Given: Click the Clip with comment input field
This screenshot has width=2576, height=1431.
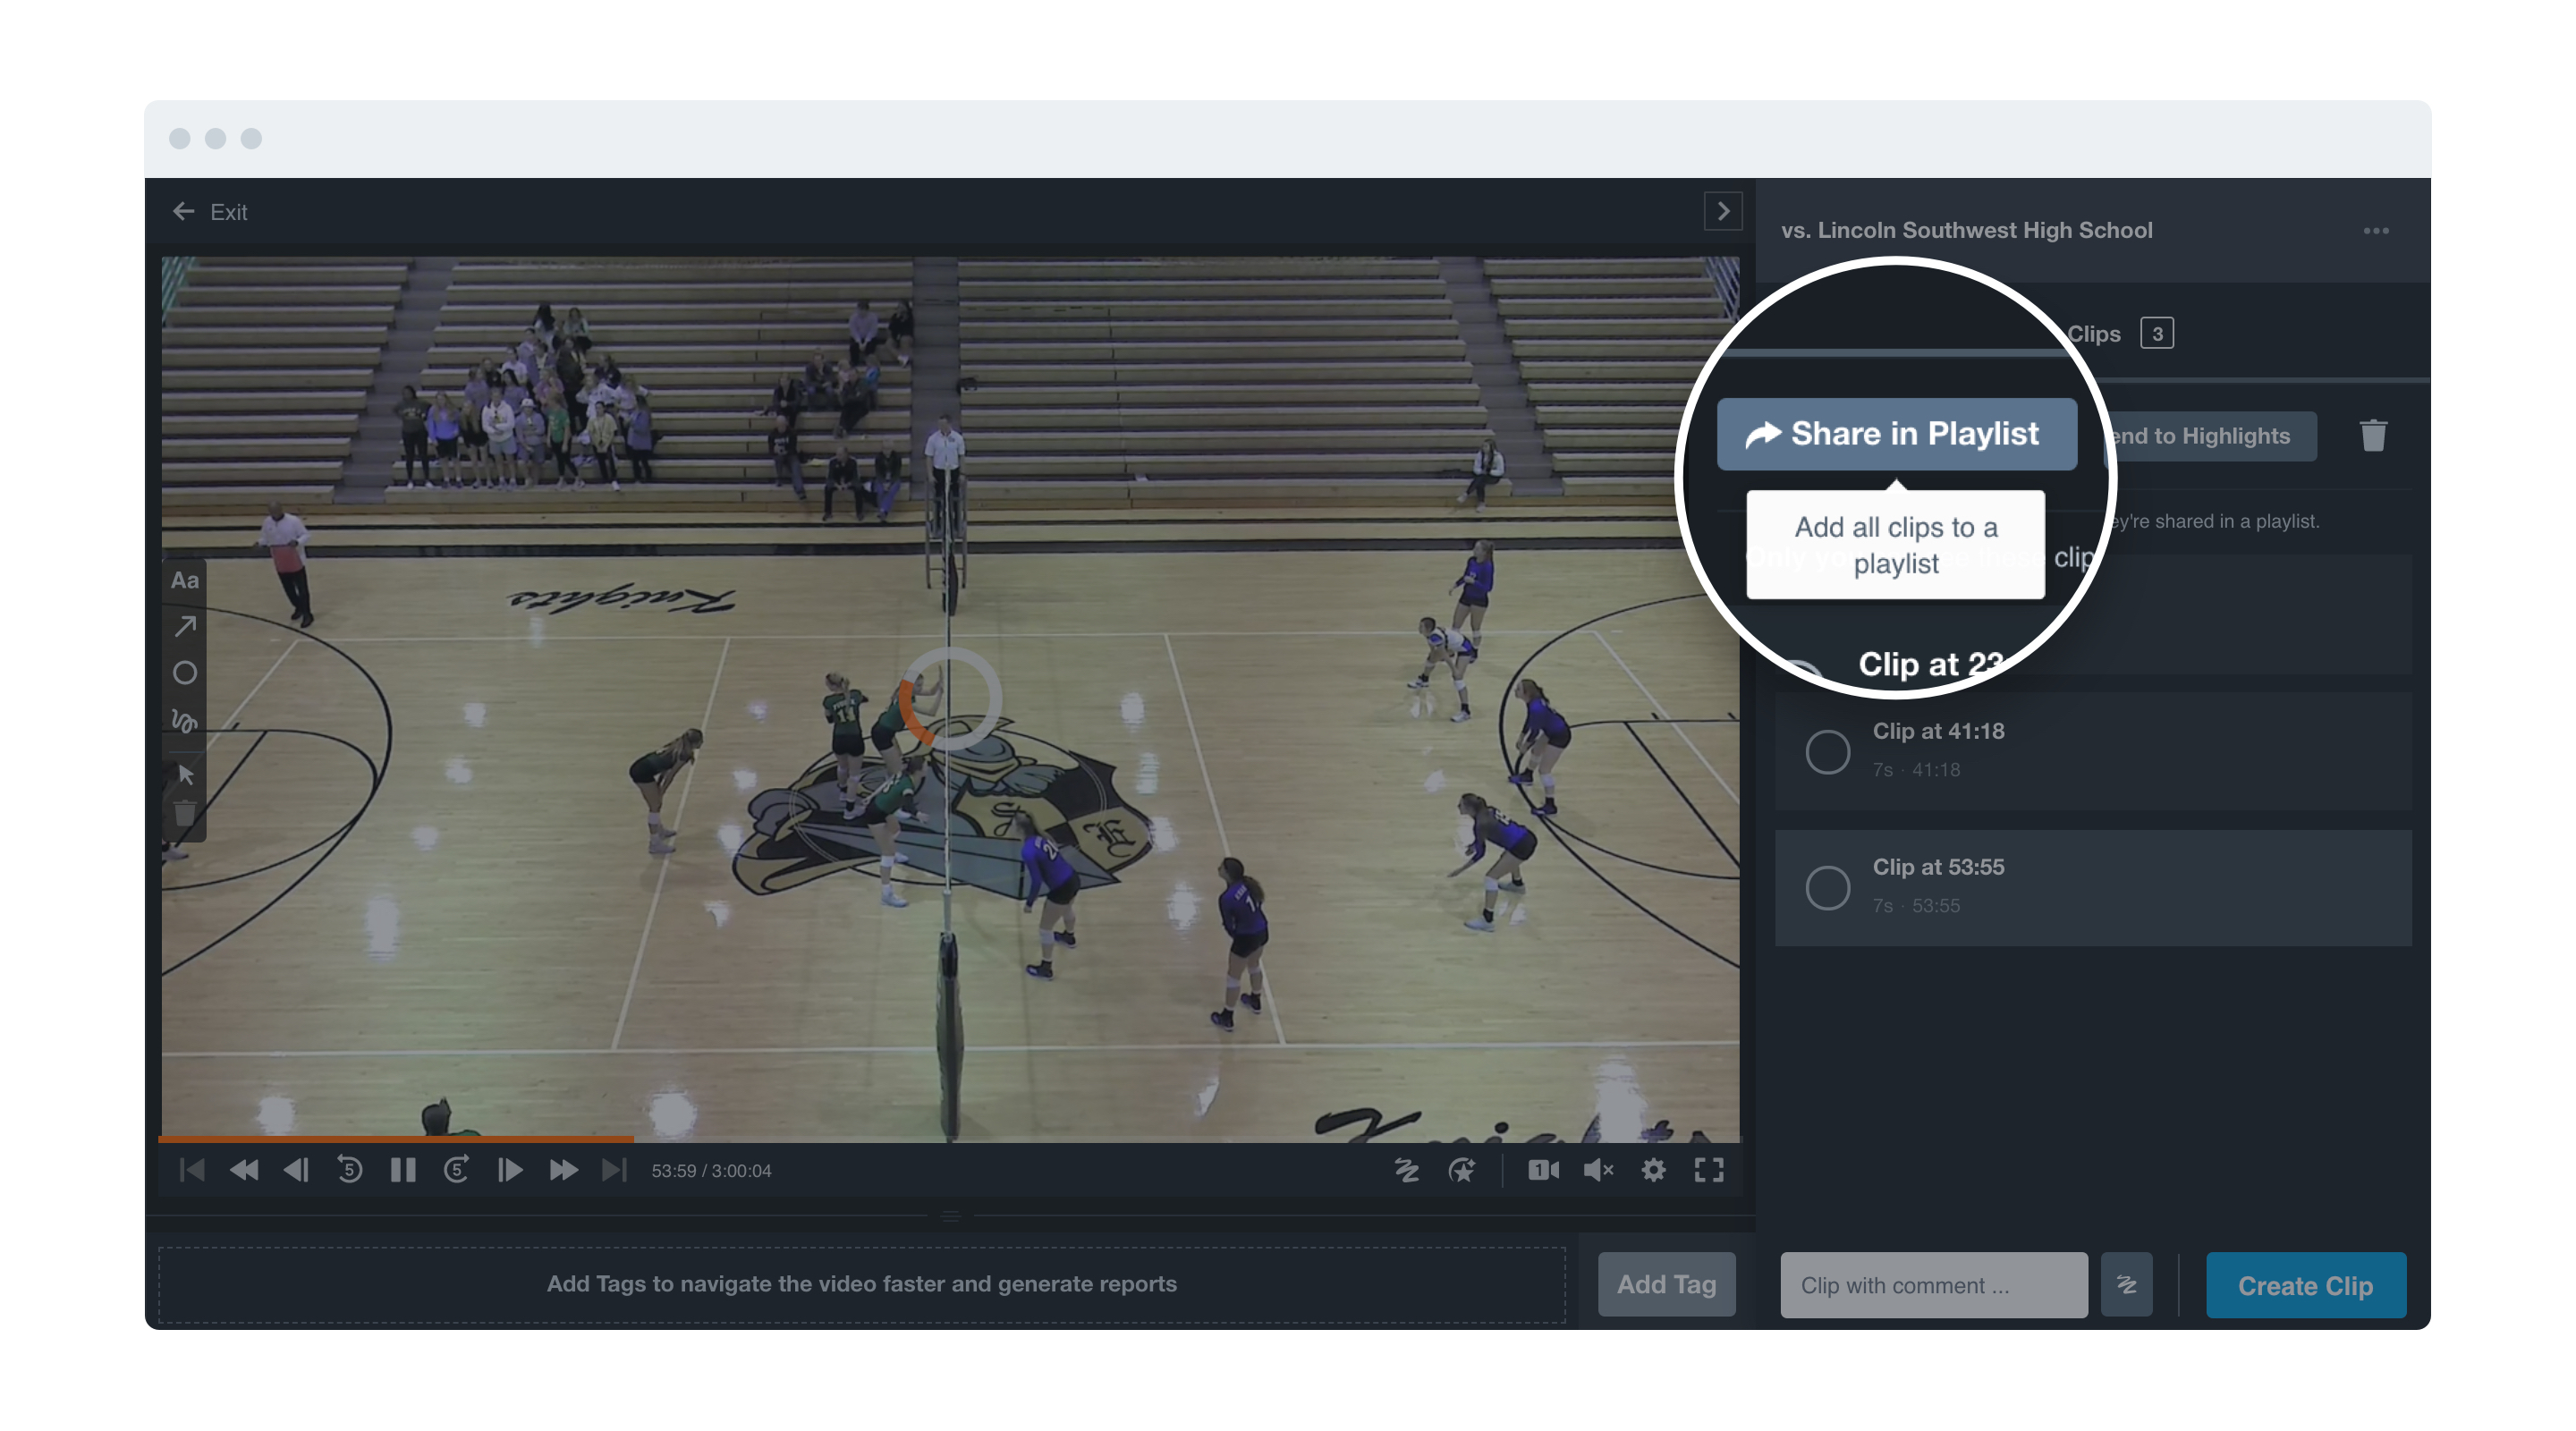Looking at the screenshot, I should (x=1933, y=1285).
